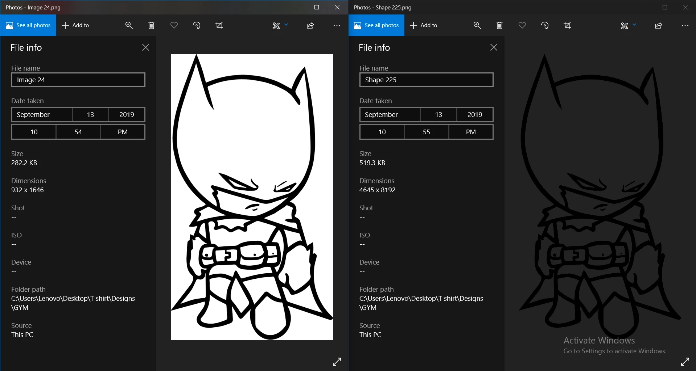Click size value 282.2 KB
Screen dimensions: 696x371
[x=24, y=163]
